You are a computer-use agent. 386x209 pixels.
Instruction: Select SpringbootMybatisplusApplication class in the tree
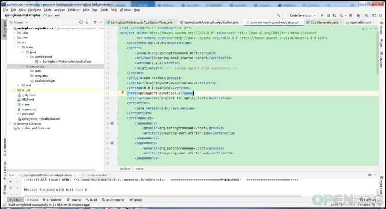pos(67,62)
